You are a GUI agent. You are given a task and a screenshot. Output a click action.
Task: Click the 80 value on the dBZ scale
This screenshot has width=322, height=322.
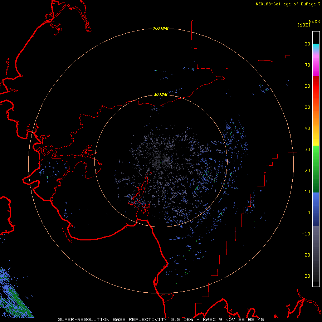click(x=307, y=44)
